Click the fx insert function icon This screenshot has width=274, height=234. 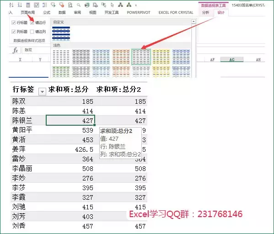tap(16, 50)
